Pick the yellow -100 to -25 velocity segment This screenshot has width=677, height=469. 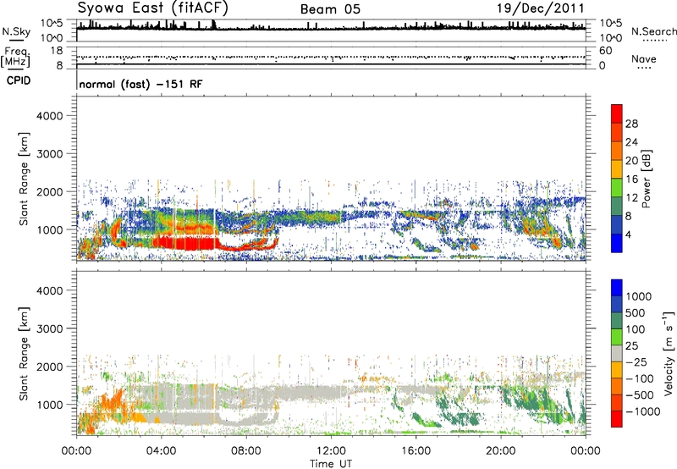click(617, 370)
